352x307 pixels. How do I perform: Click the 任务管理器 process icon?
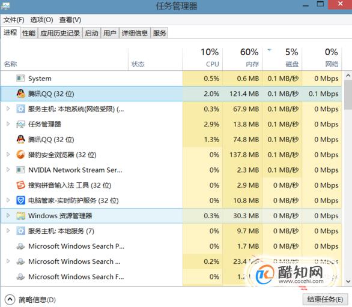20,124
